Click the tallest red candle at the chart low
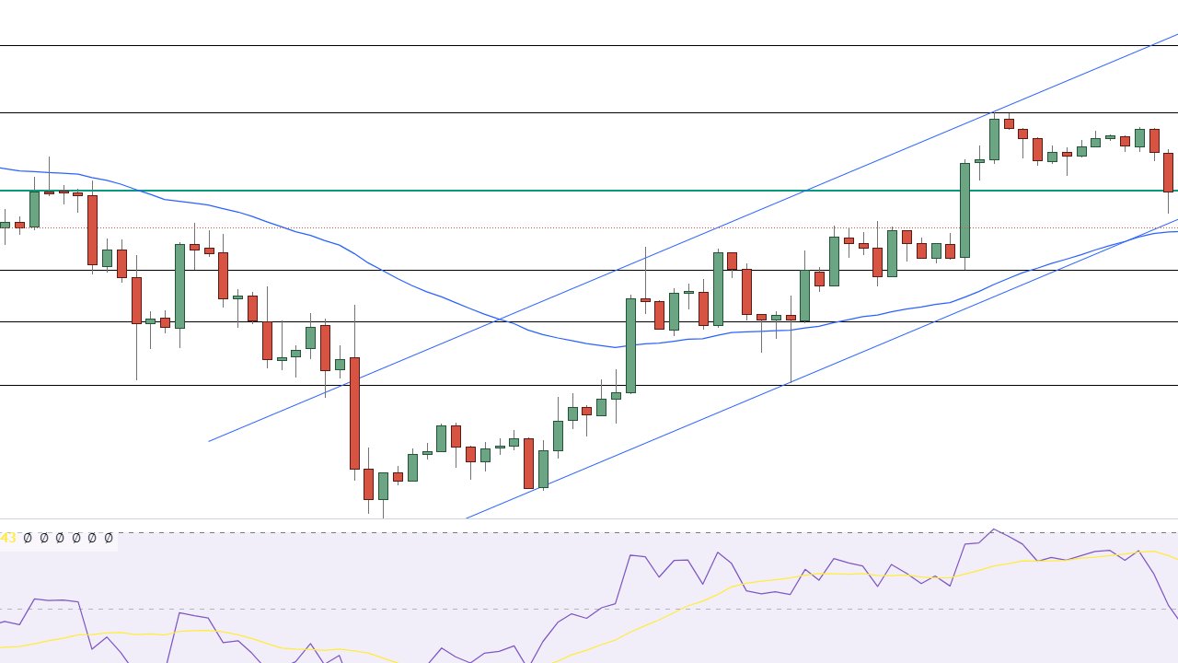Screen dimensions: 1178x663 pos(354,413)
